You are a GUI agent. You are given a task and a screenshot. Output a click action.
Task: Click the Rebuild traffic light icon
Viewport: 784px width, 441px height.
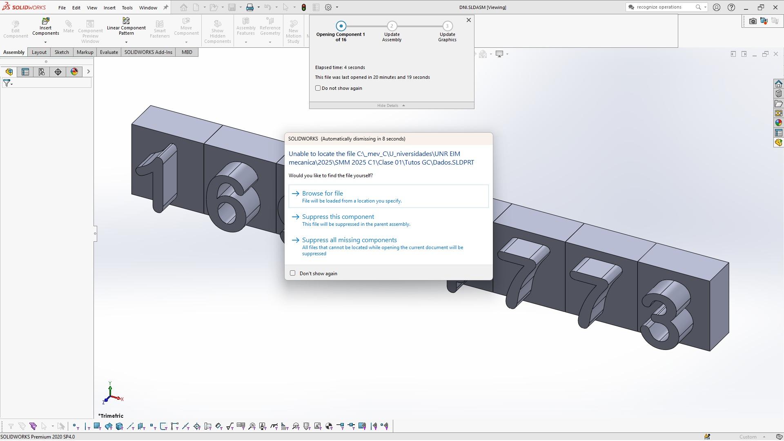click(304, 7)
